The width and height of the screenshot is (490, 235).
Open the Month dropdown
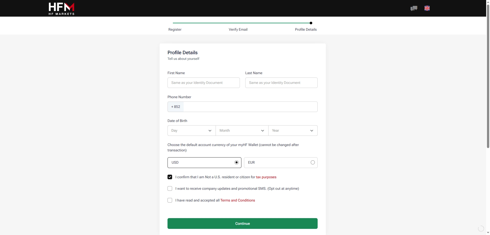click(x=242, y=130)
